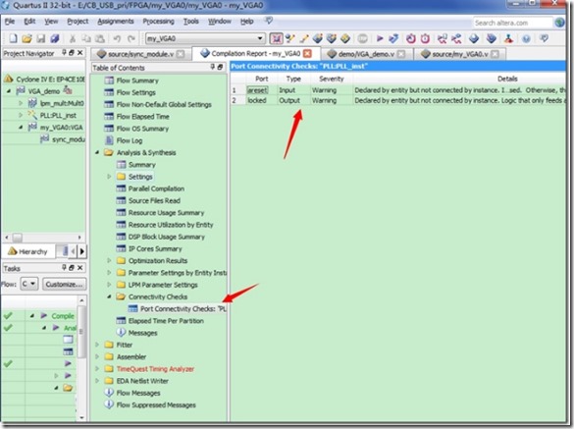
Task: Click the Cut scissors icon
Action: (x=73, y=38)
